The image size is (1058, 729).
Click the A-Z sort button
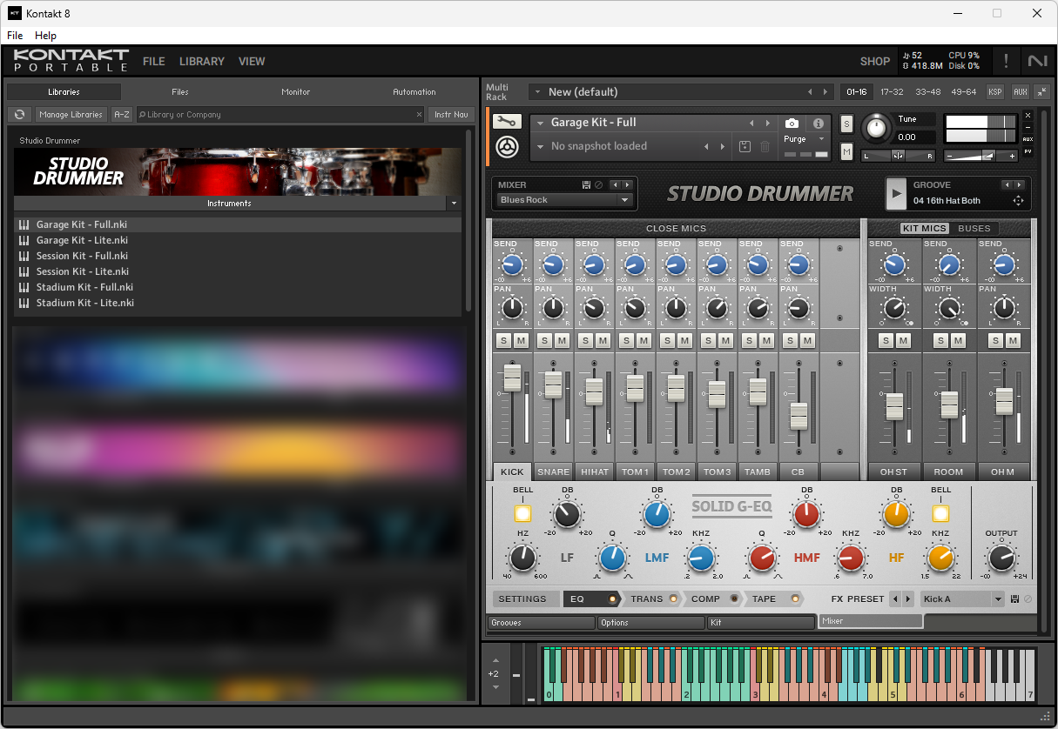pyautogui.click(x=122, y=115)
